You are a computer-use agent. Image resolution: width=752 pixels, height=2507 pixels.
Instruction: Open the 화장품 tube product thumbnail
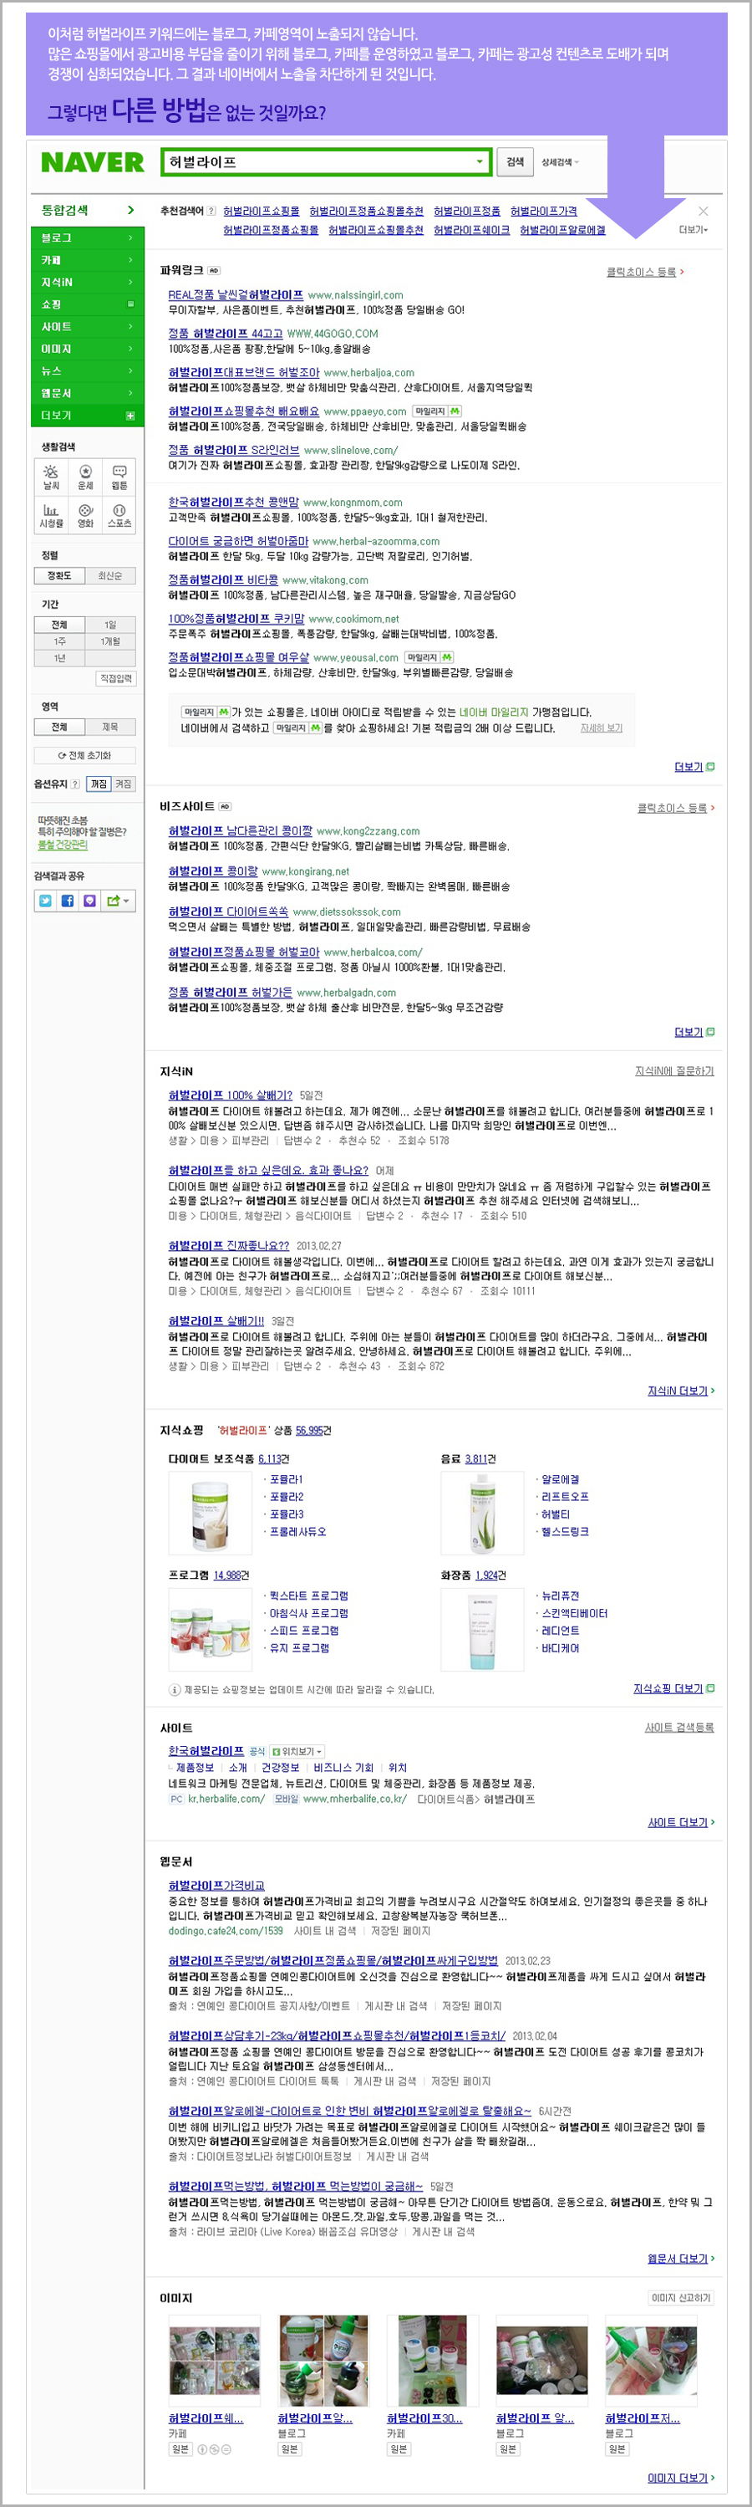tap(482, 1628)
